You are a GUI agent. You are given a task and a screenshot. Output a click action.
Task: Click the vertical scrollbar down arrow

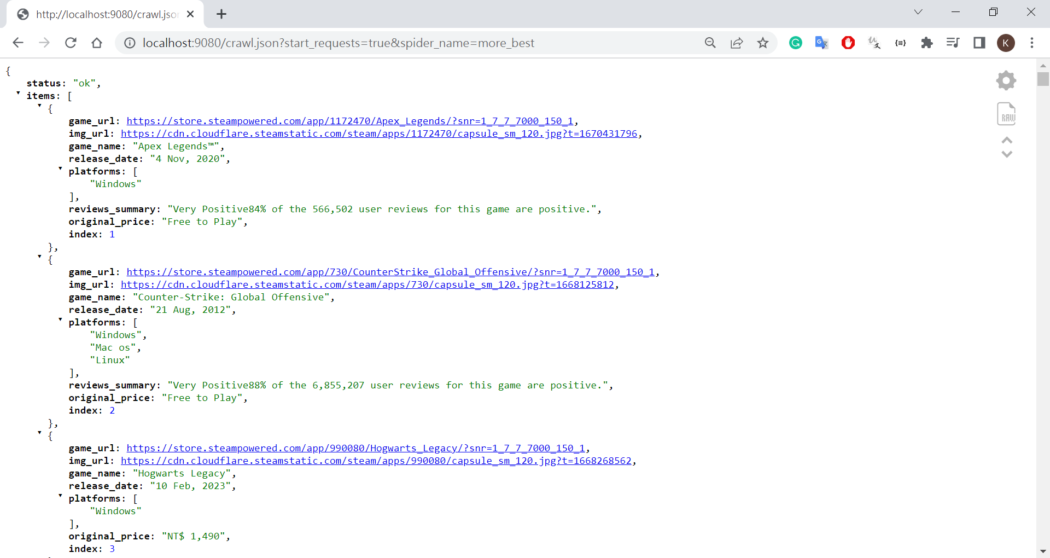click(x=1043, y=551)
